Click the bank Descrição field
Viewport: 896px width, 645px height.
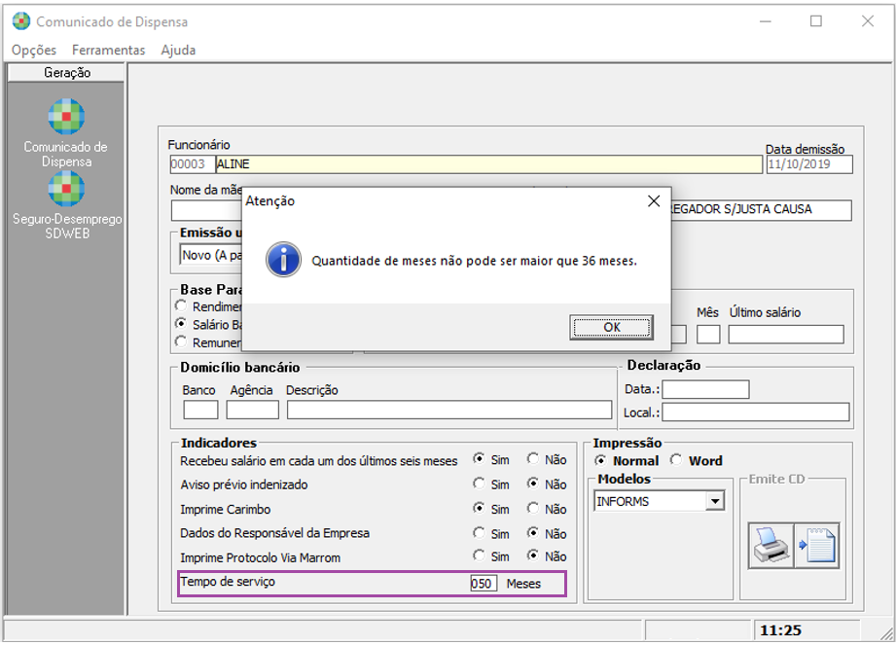pyautogui.click(x=449, y=410)
